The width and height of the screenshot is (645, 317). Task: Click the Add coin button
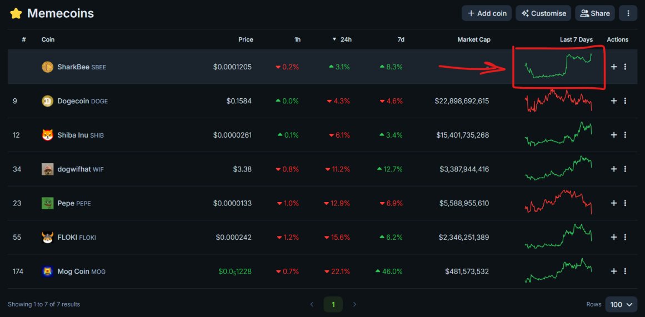click(487, 13)
